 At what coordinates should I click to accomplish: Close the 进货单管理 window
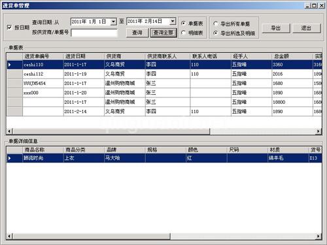[x=322, y=5]
